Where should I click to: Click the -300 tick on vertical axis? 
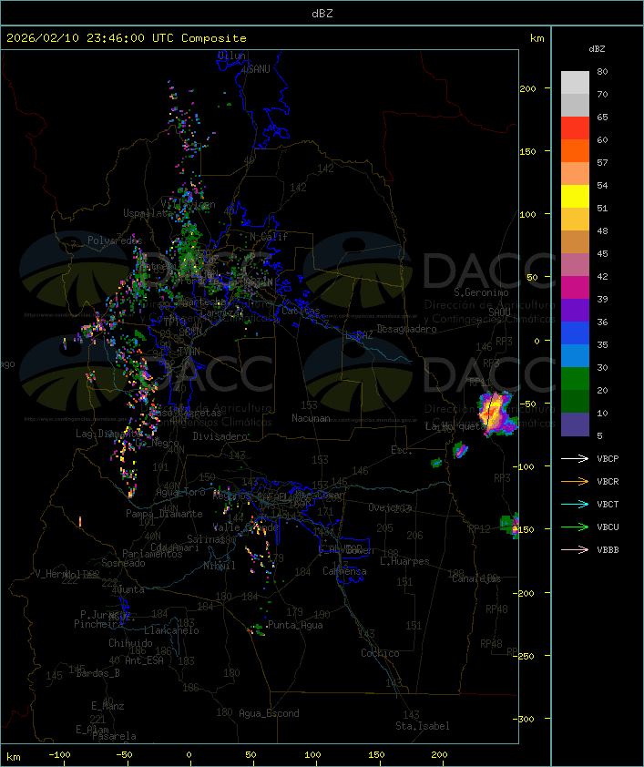525,719
